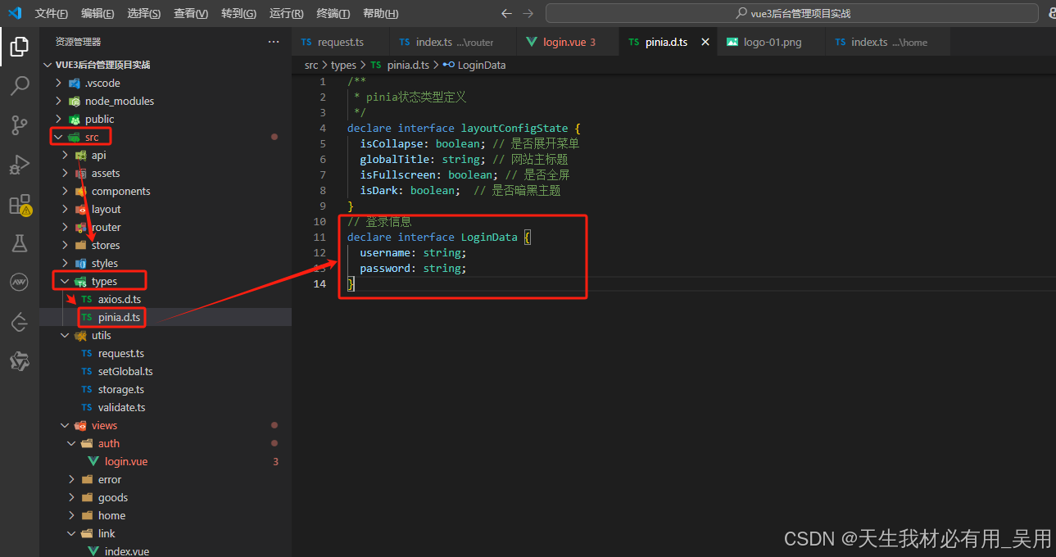Open the Extensions view icon
1056x557 pixels.
click(x=20, y=204)
